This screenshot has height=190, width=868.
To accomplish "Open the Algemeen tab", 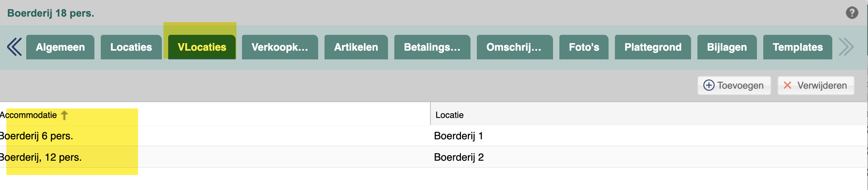I will click(x=60, y=47).
